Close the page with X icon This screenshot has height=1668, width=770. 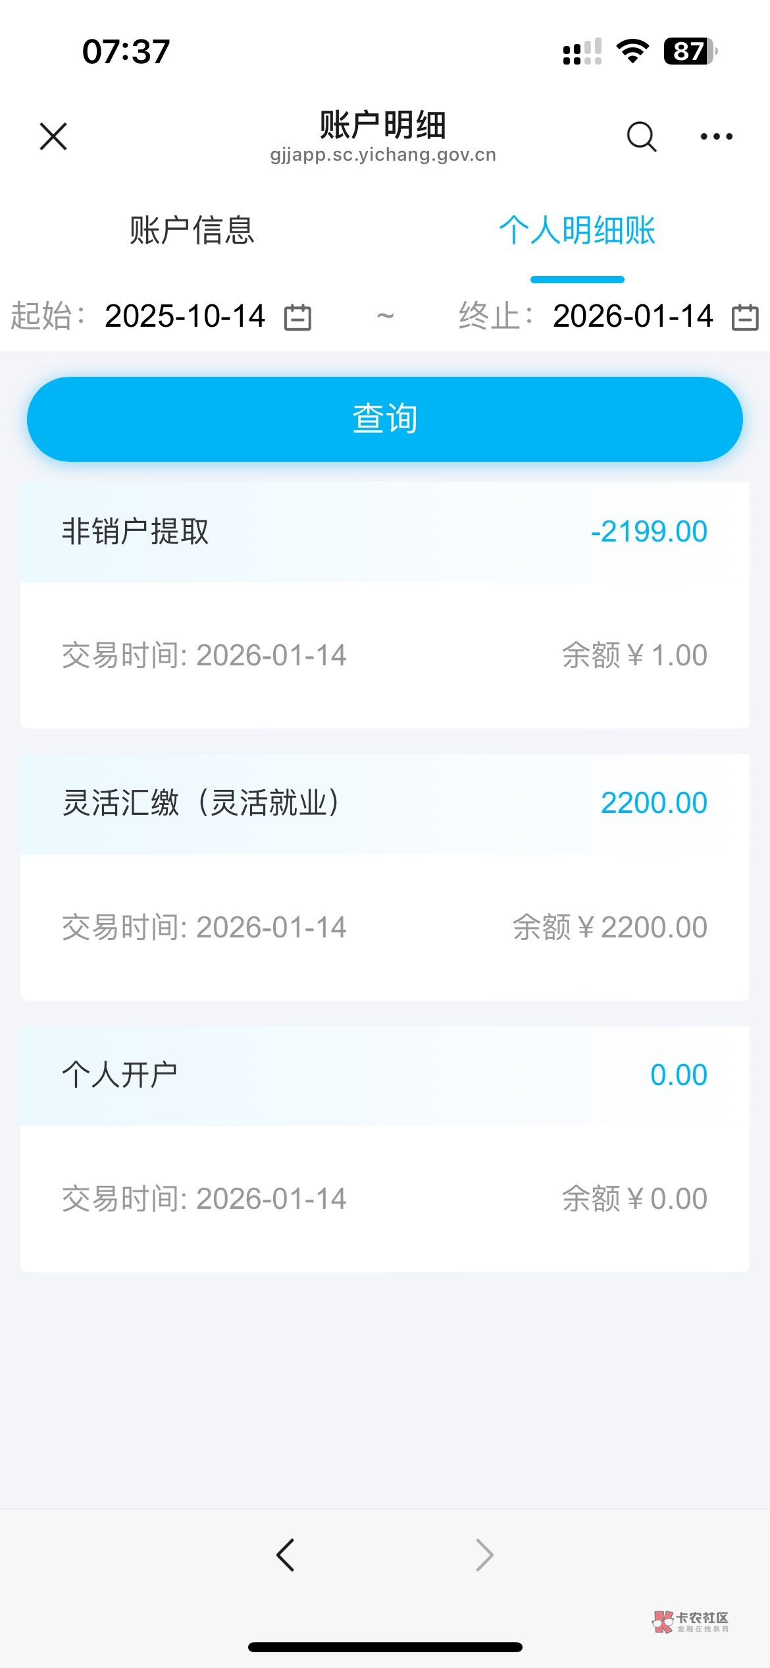click(x=53, y=136)
